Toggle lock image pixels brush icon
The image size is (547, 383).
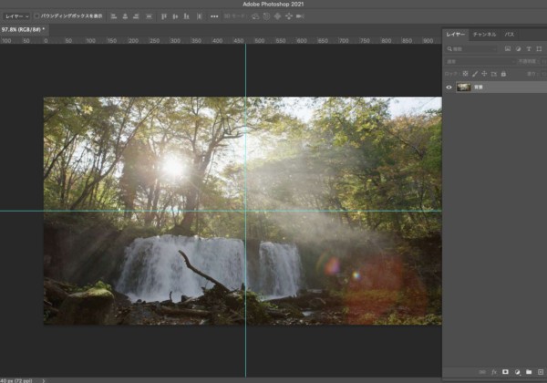click(474, 73)
